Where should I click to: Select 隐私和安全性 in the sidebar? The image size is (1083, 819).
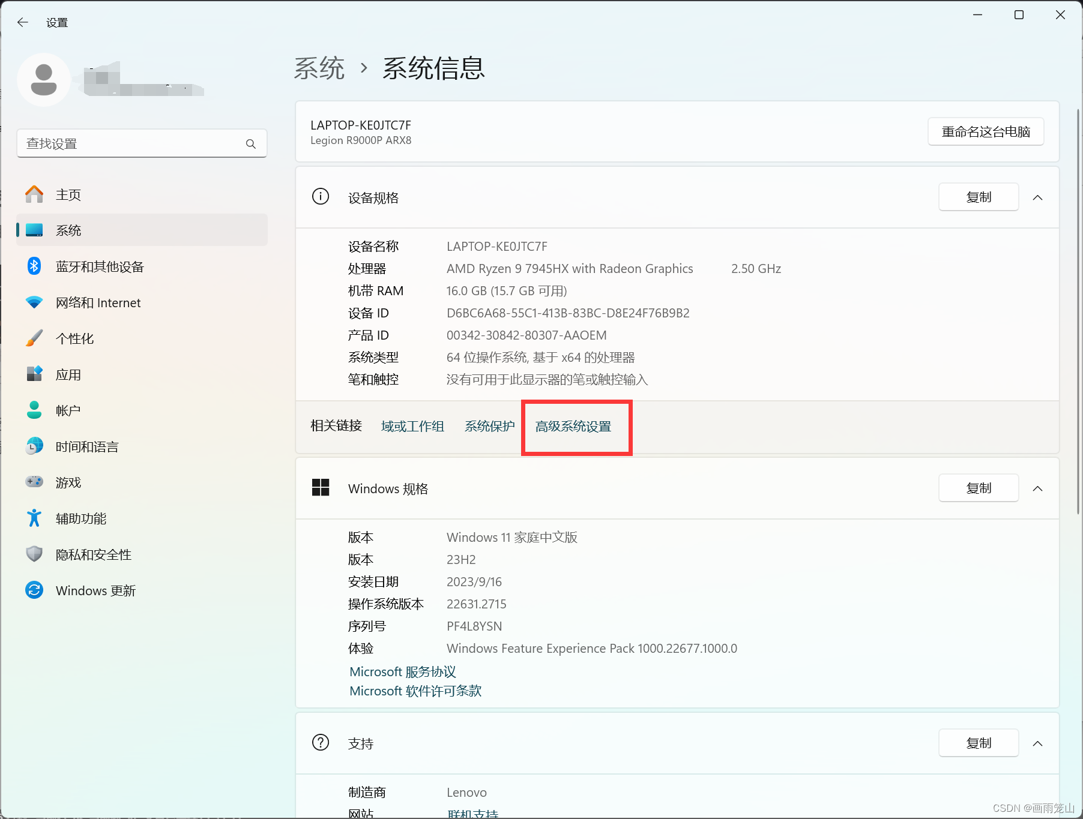142,554
